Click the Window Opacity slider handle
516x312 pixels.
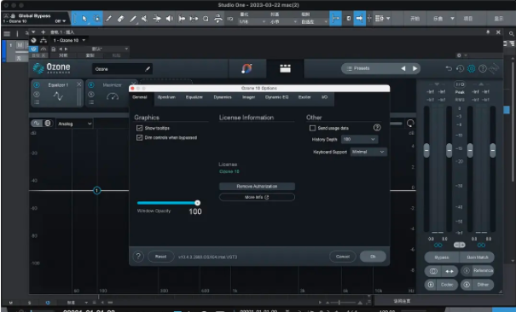[x=198, y=203]
